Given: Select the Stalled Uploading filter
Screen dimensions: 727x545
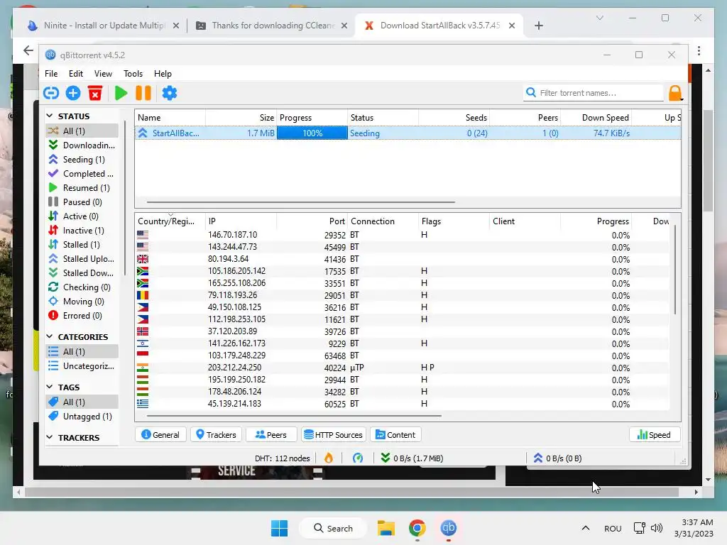Looking at the screenshot, I should click(82, 259).
